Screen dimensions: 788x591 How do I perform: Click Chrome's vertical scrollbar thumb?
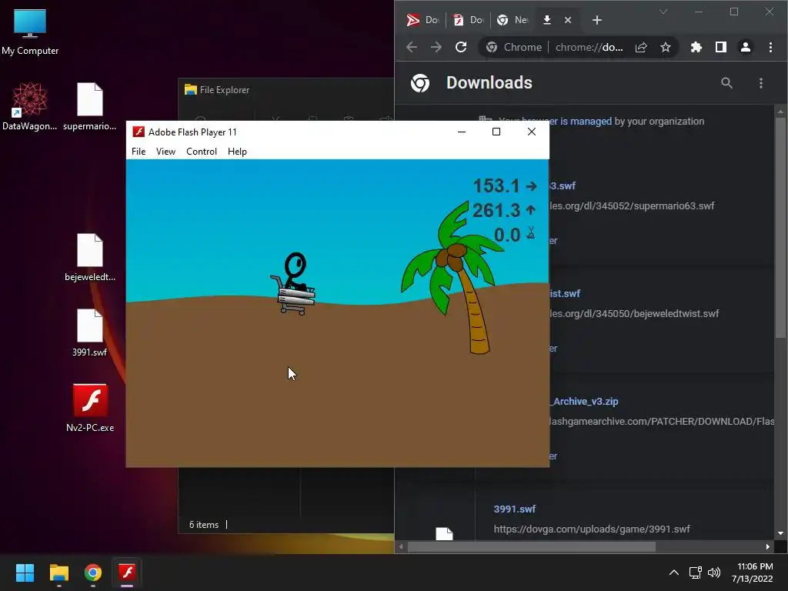point(780,227)
